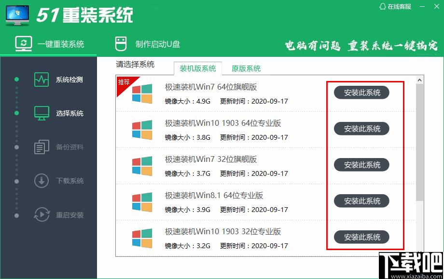Select the 选择系统 monitor icon

[42, 113]
